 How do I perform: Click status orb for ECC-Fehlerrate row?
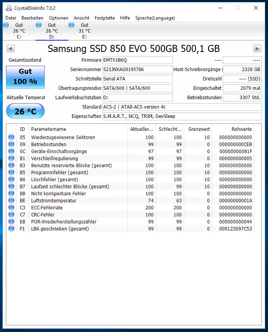click(x=11, y=207)
